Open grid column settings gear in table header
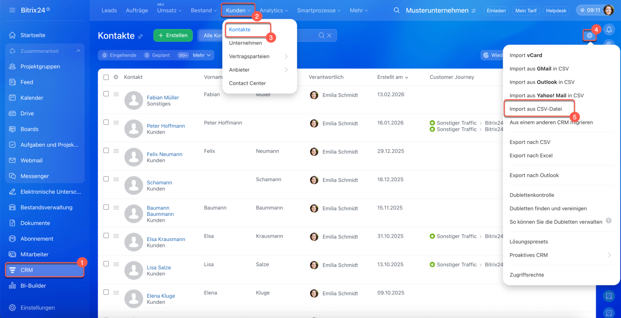The image size is (621, 318). [x=116, y=77]
